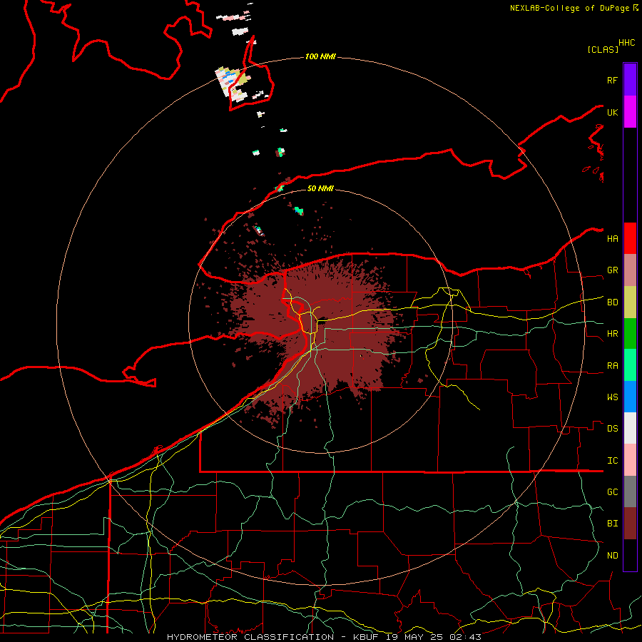This screenshot has height=642, width=642.
Task: Select the GC gray legend swatch
Action: [x=630, y=491]
